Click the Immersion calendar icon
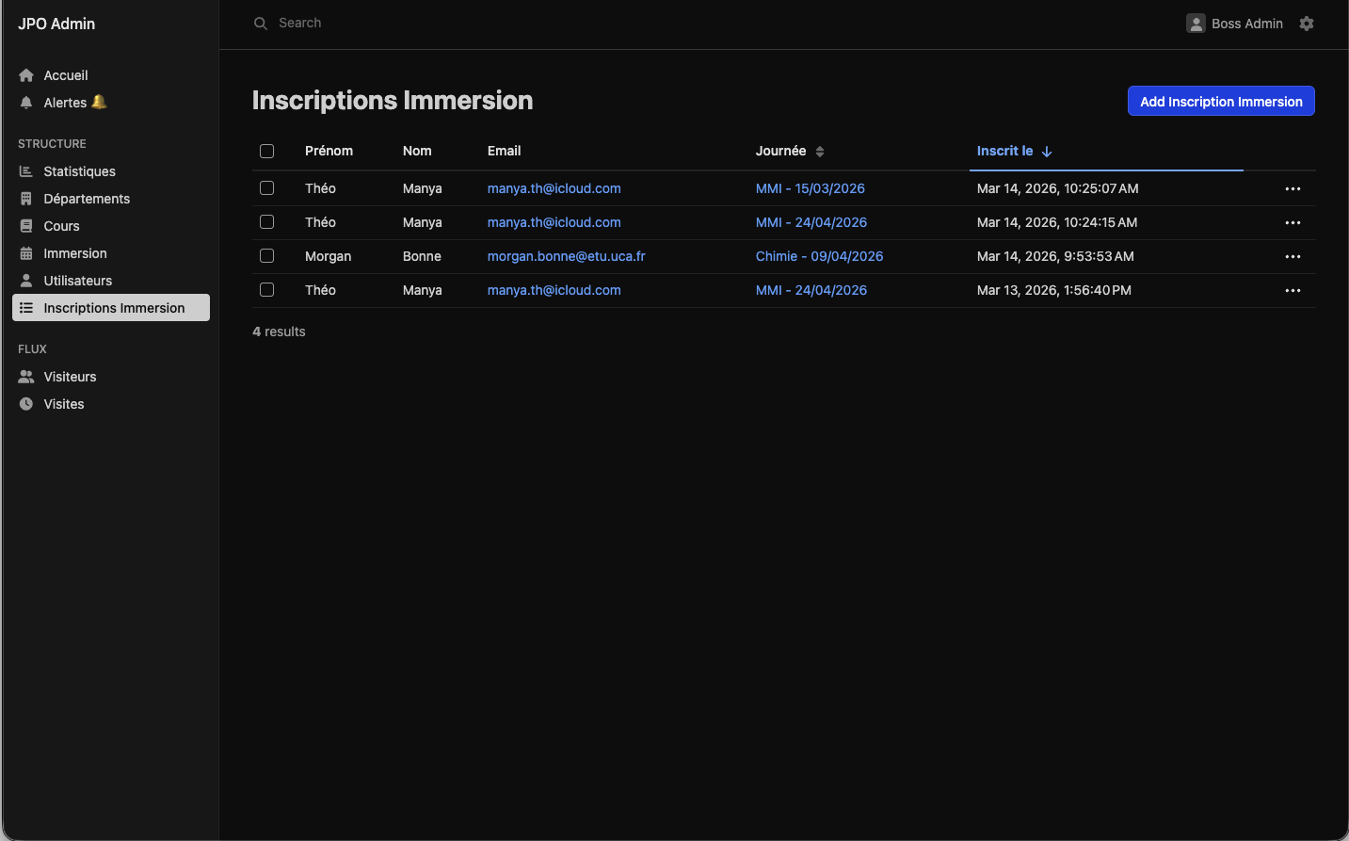The image size is (1349, 841). click(x=26, y=253)
